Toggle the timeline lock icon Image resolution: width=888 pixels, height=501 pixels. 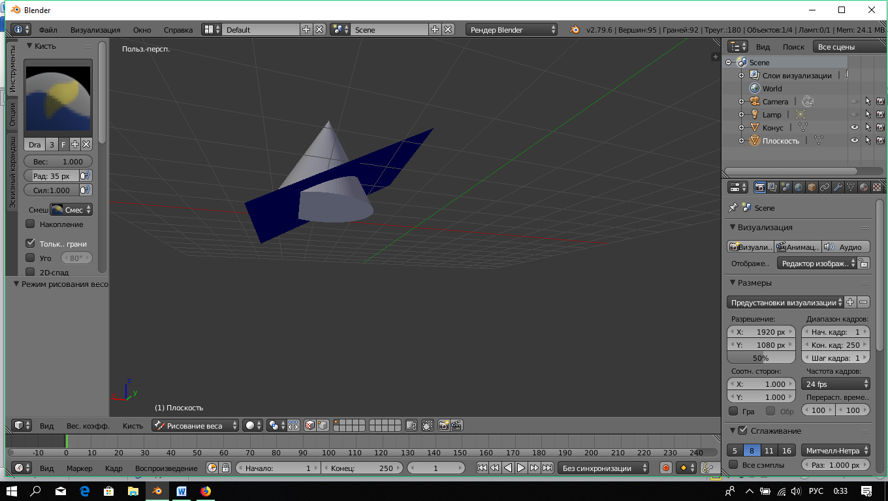(x=225, y=468)
